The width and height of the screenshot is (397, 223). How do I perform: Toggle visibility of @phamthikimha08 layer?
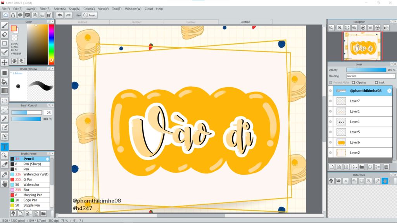click(330, 91)
